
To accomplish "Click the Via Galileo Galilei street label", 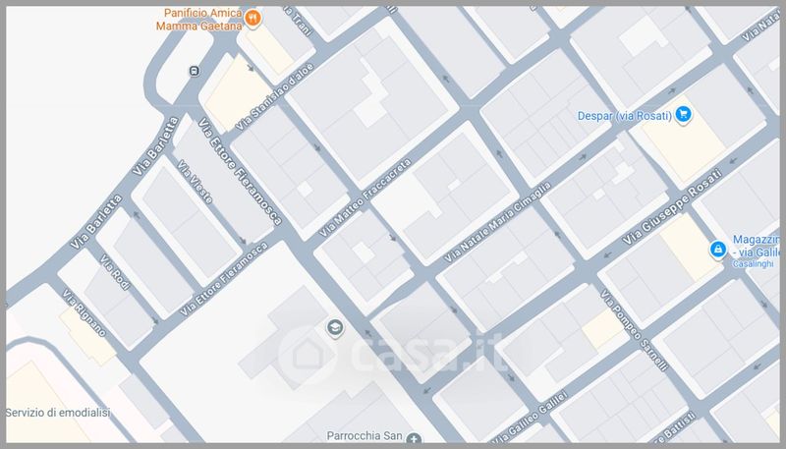I will click(539, 405).
